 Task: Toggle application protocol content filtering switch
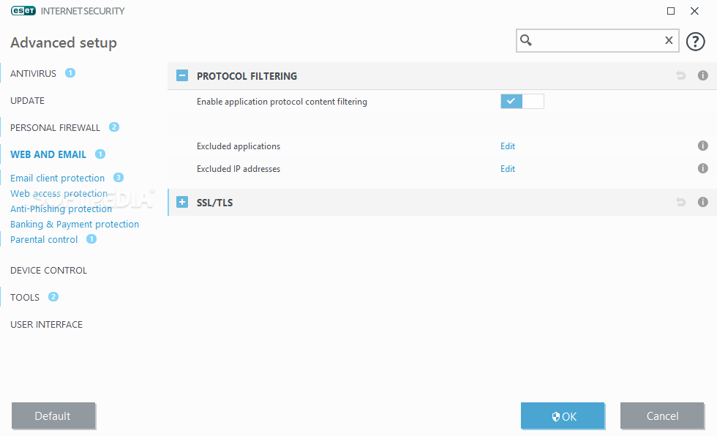coord(522,101)
